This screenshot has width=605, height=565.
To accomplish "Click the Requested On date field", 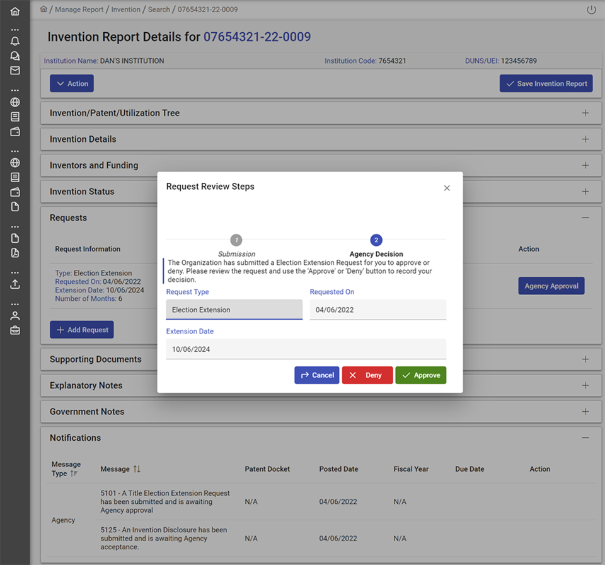I will click(x=377, y=310).
